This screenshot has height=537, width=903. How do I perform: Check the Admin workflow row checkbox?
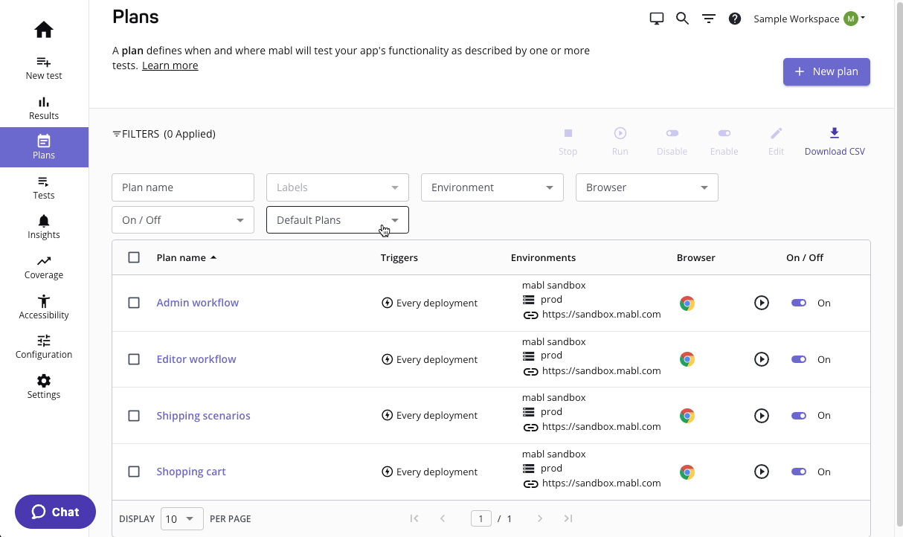coord(134,303)
